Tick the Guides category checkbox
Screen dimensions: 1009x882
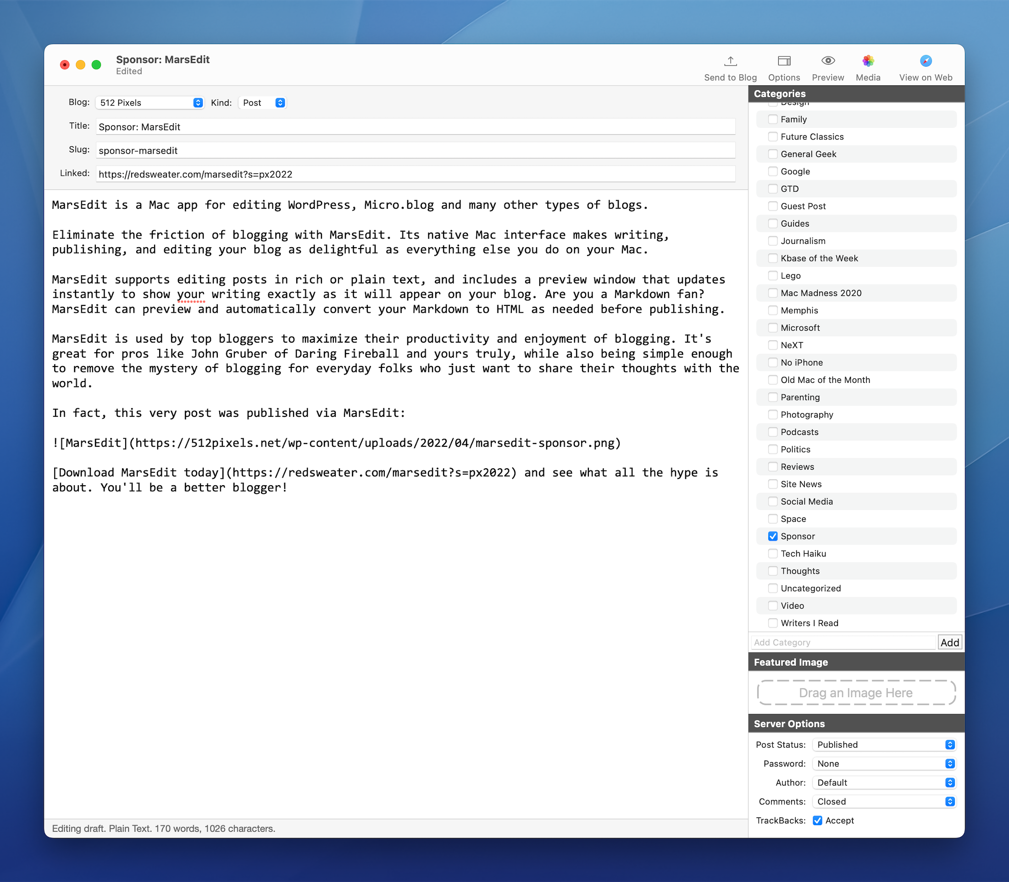pos(773,223)
